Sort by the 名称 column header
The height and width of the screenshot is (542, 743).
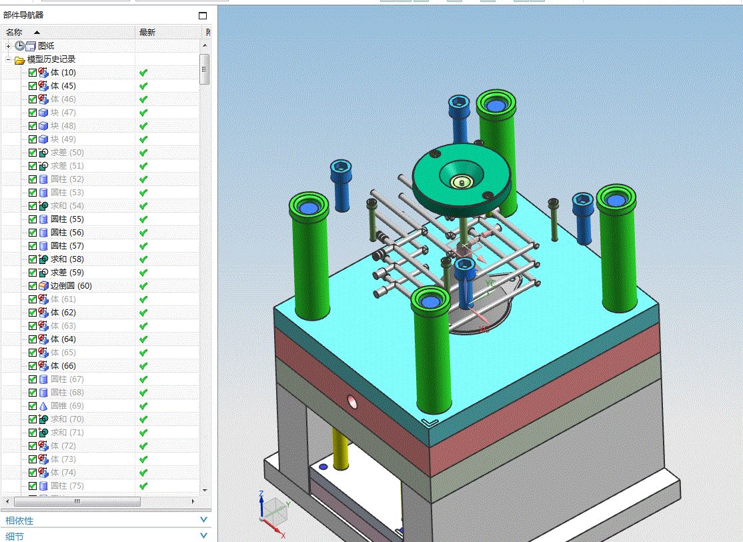(x=69, y=32)
